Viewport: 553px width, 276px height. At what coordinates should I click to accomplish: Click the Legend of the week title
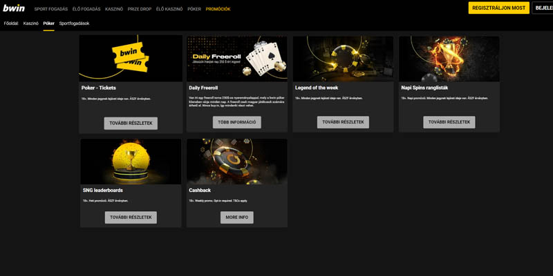[317, 88]
